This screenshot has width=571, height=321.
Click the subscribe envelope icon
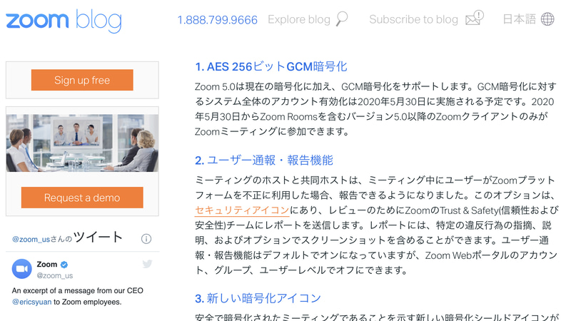pyautogui.click(x=475, y=19)
